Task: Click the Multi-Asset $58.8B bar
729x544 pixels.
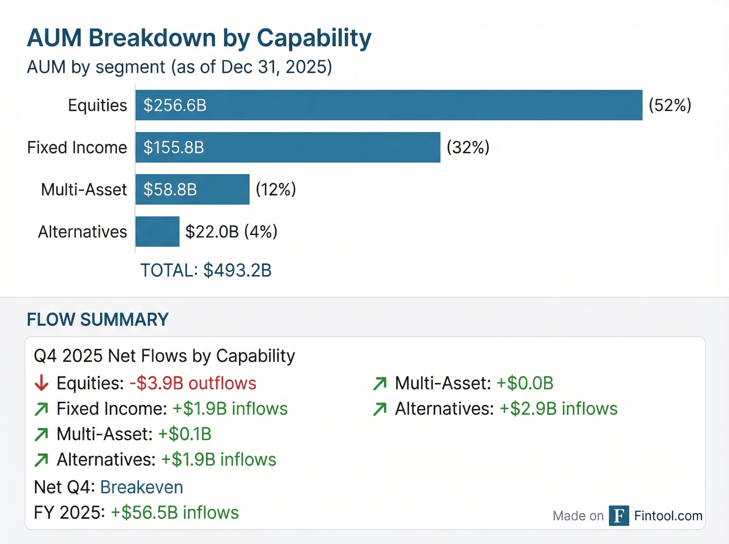Action: 192,189
